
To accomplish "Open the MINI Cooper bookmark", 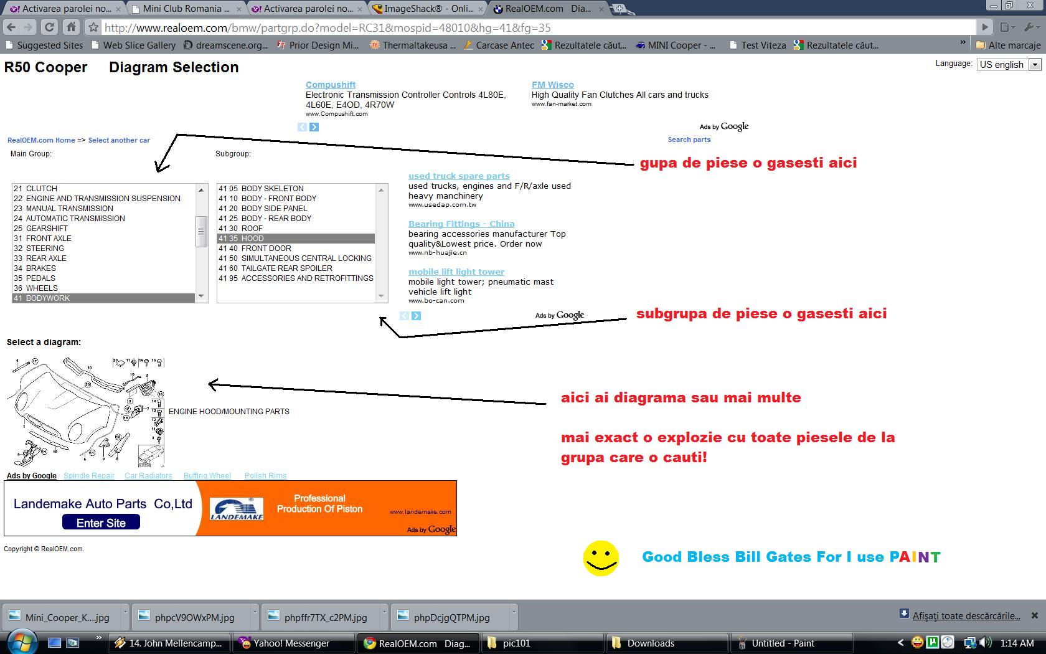I will click(676, 45).
